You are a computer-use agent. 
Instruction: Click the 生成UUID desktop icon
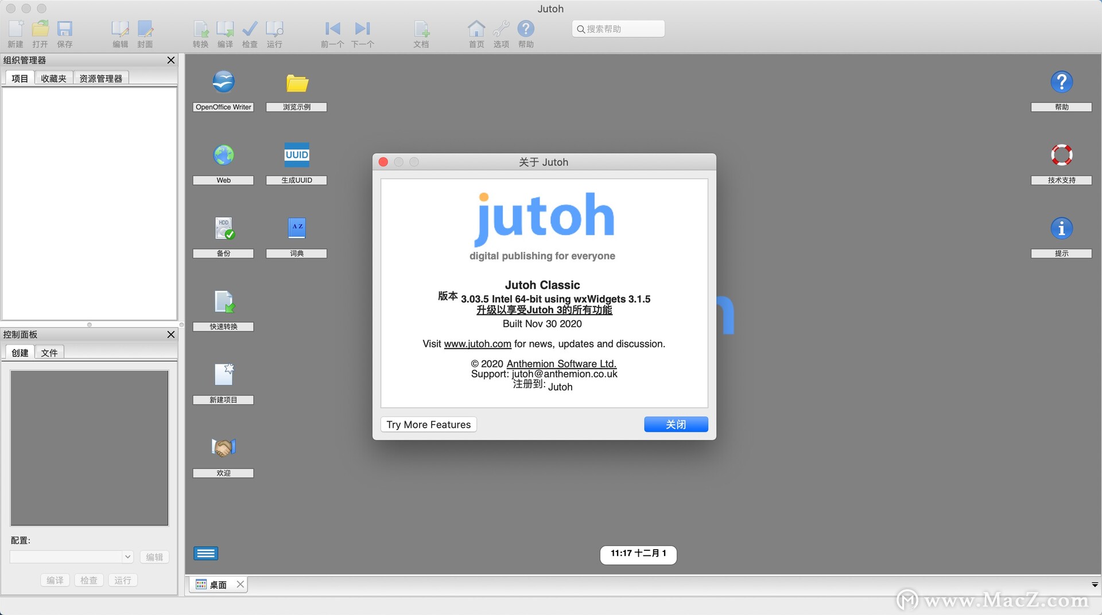[297, 155]
